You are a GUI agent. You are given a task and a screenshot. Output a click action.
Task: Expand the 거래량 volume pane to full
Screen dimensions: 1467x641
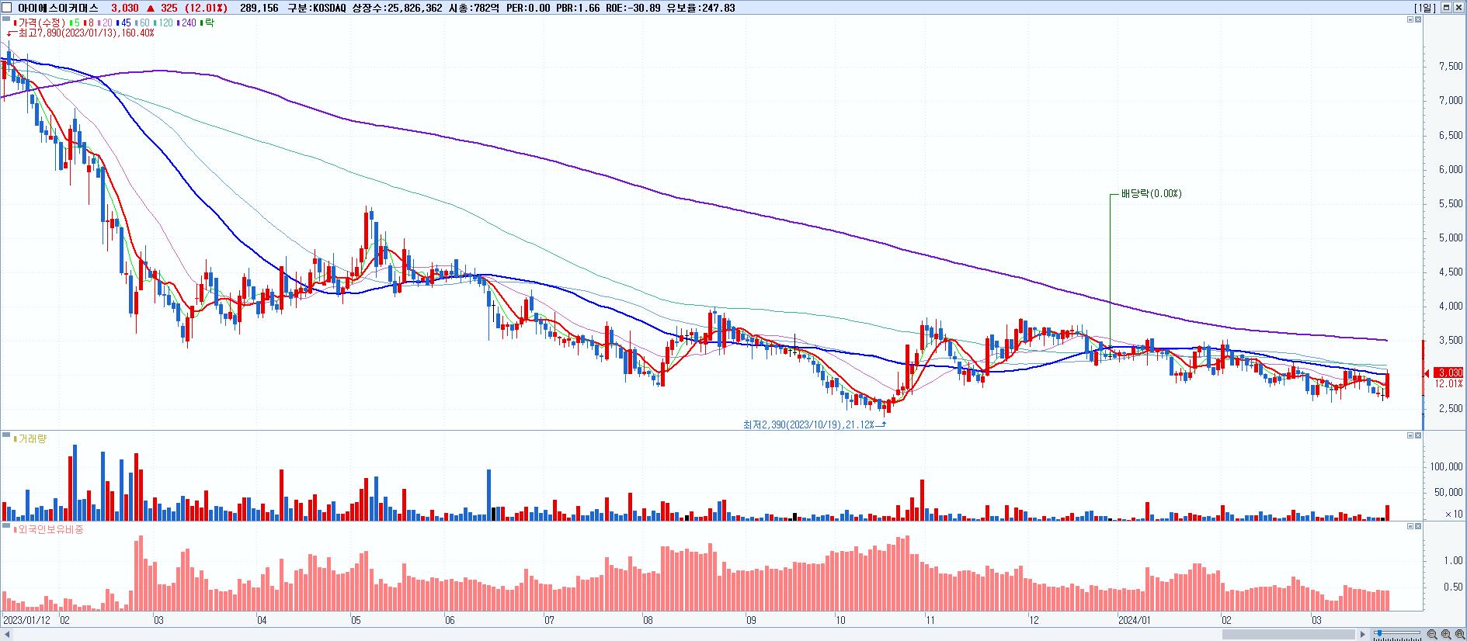[x=1418, y=436]
